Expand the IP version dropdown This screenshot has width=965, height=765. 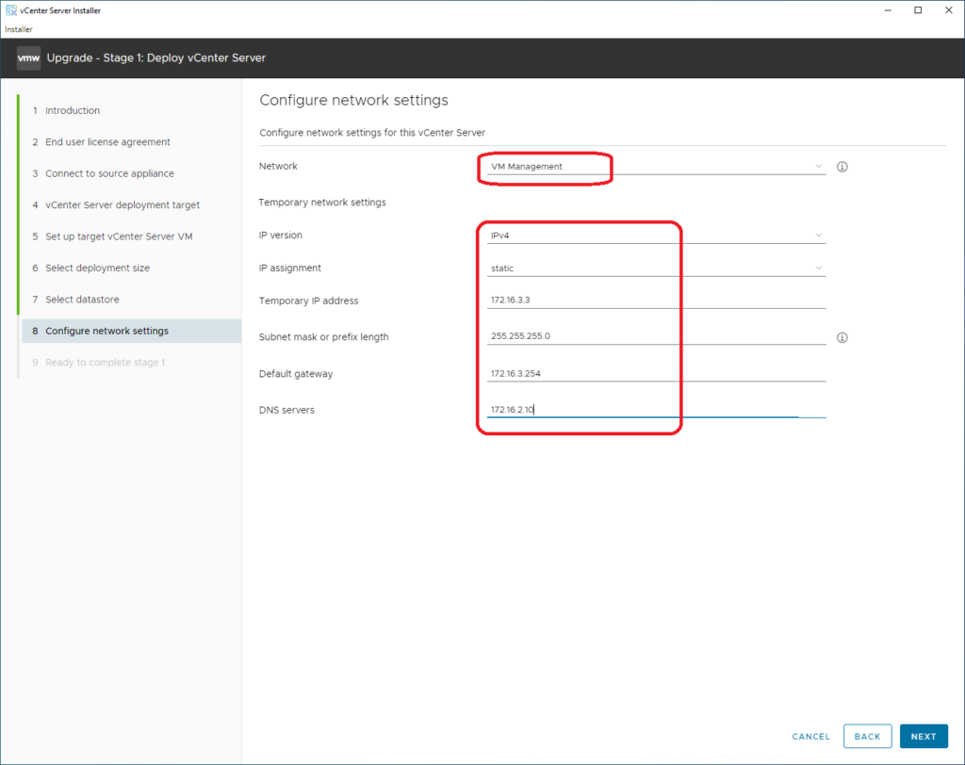coord(655,236)
